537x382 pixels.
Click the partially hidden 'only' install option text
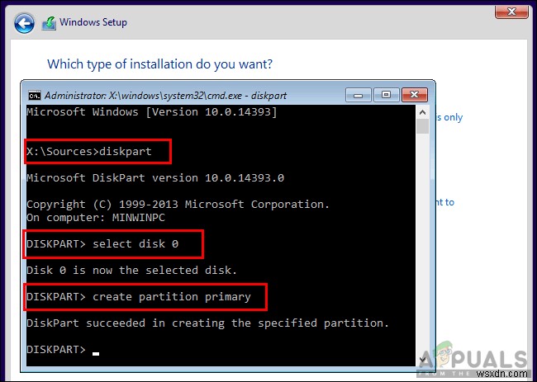tap(451, 117)
